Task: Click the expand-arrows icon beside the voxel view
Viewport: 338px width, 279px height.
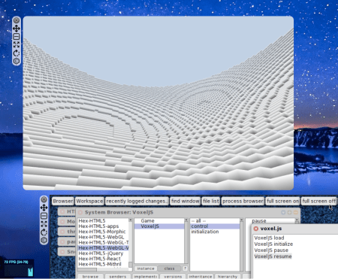Action: click(17, 45)
